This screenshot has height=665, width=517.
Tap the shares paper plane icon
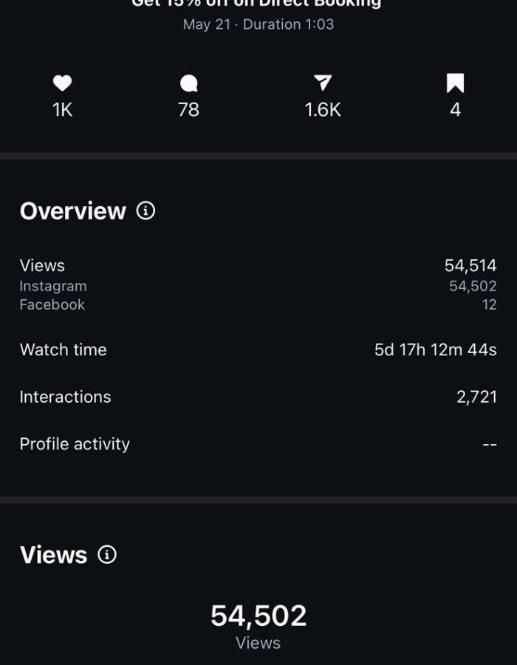point(323,83)
